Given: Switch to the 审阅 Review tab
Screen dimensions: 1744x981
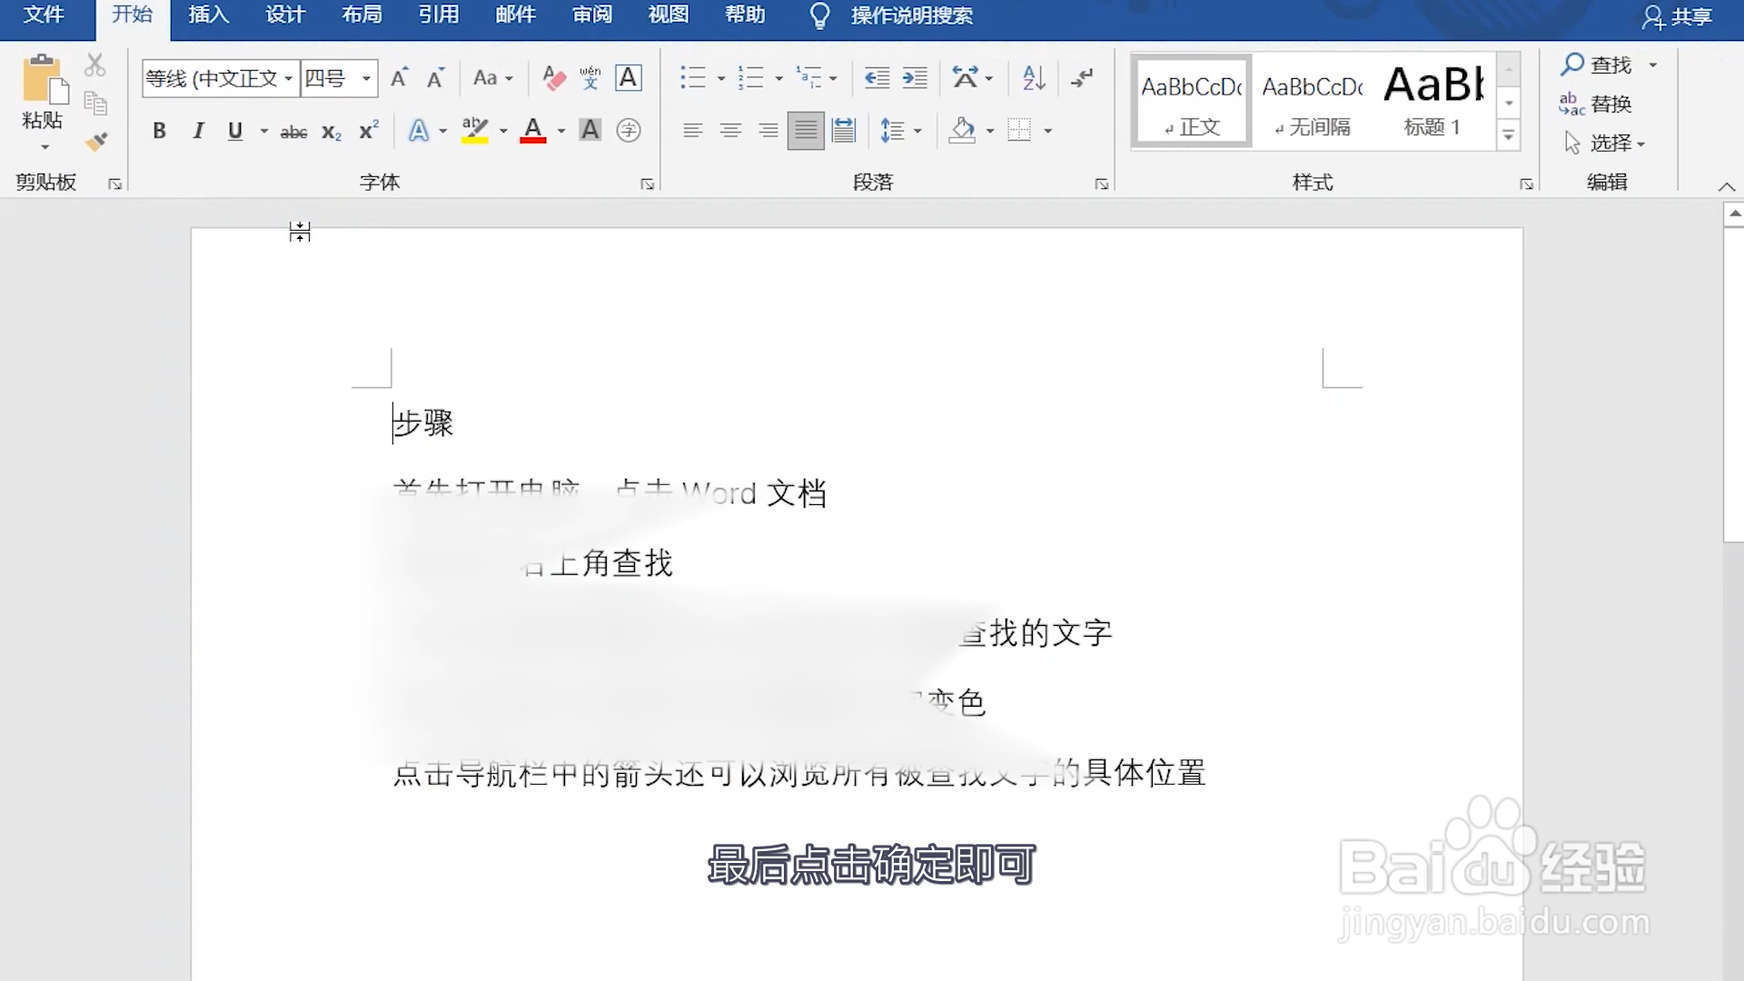Looking at the screenshot, I should coord(592,15).
